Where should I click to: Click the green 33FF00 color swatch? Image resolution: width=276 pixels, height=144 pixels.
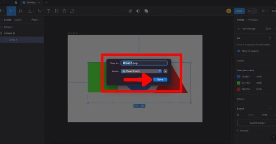239,83
